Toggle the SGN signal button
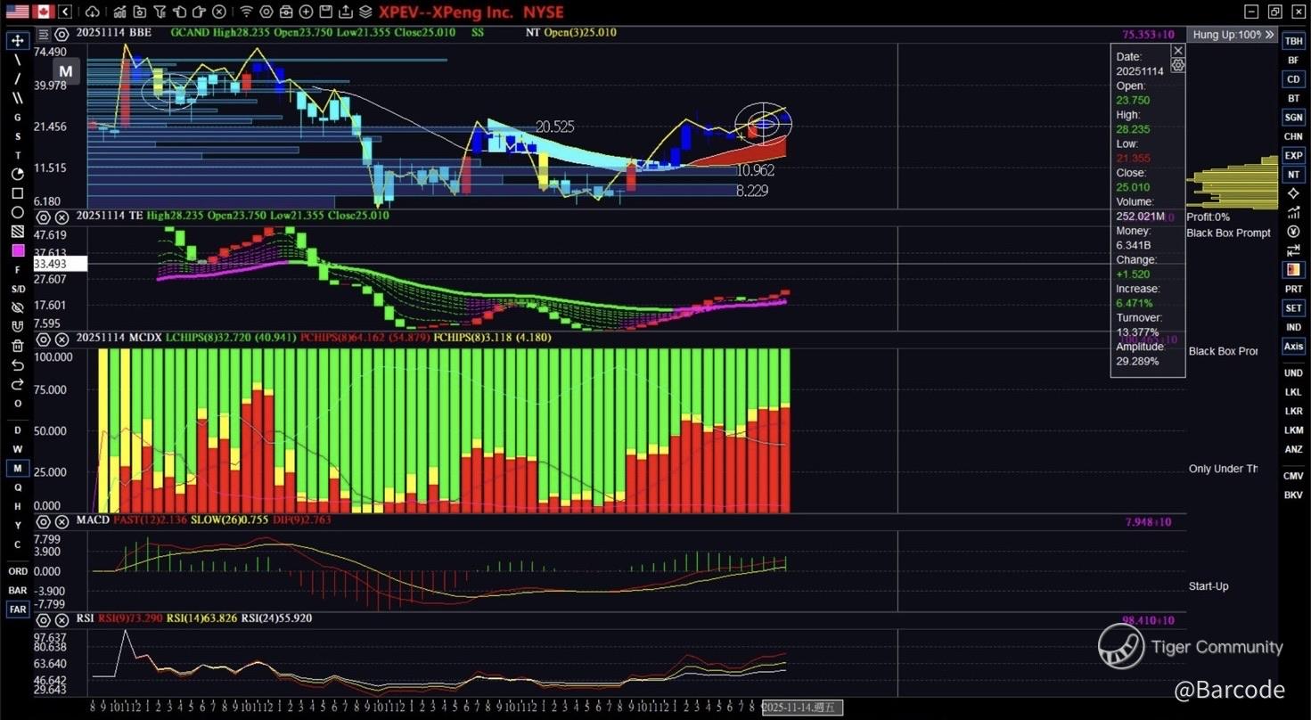 [x=1293, y=117]
